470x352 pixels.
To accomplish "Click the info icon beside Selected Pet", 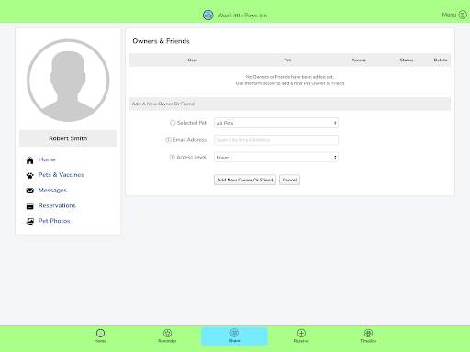I will (173, 123).
